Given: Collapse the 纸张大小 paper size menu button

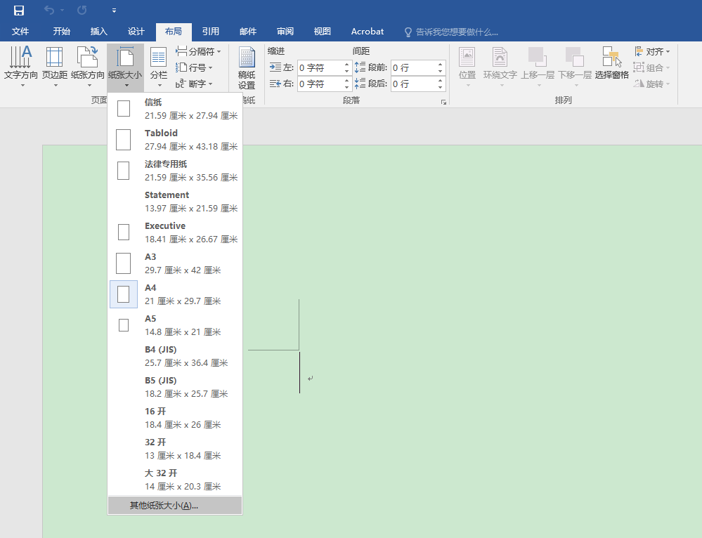Looking at the screenshot, I should tap(125, 67).
